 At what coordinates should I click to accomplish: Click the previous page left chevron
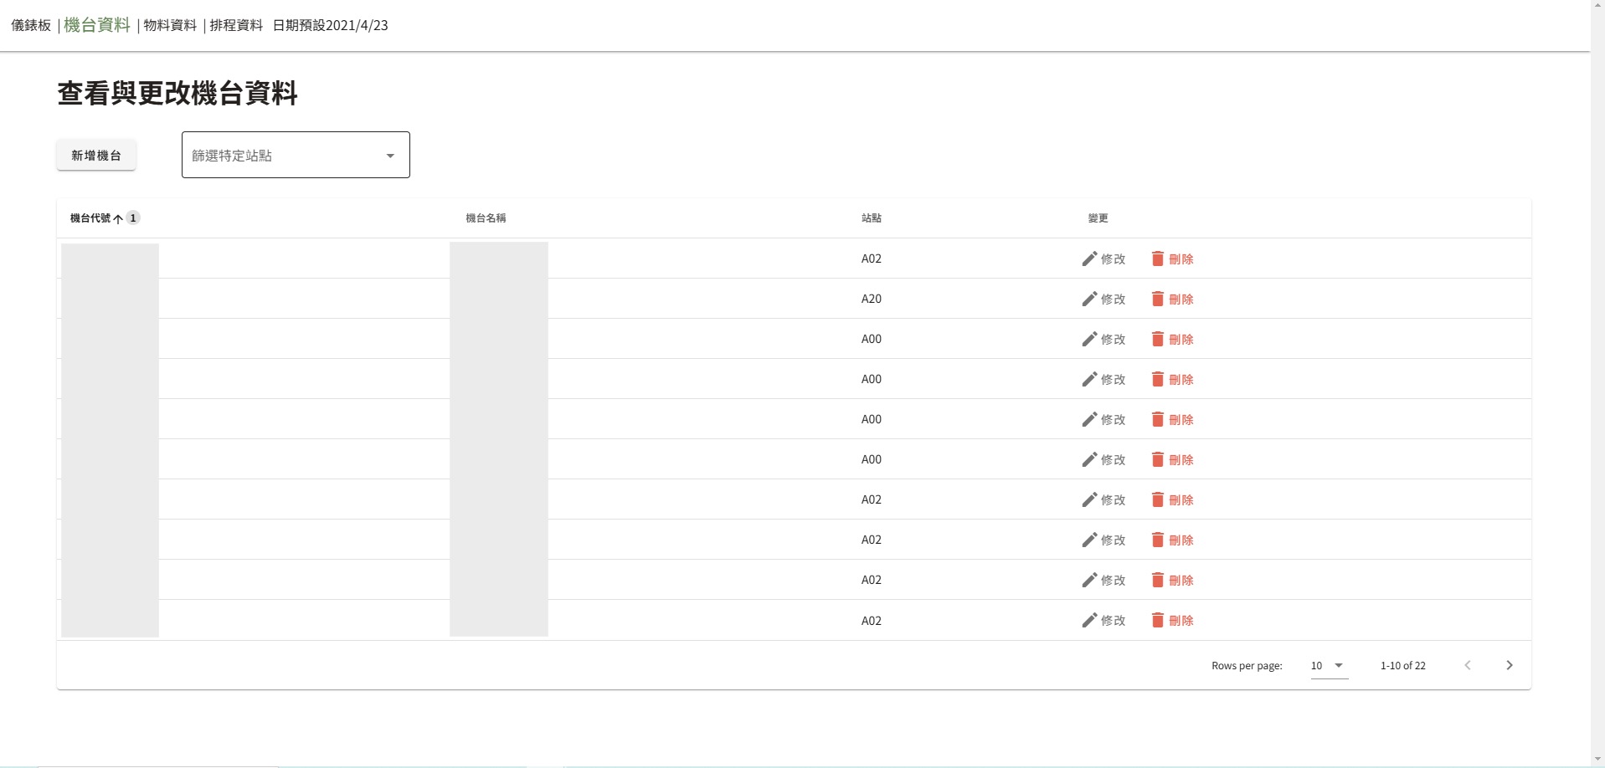[x=1467, y=666]
